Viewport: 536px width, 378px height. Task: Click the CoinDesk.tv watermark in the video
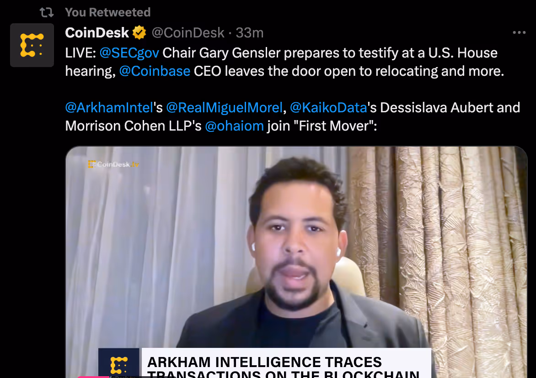click(x=113, y=164)
